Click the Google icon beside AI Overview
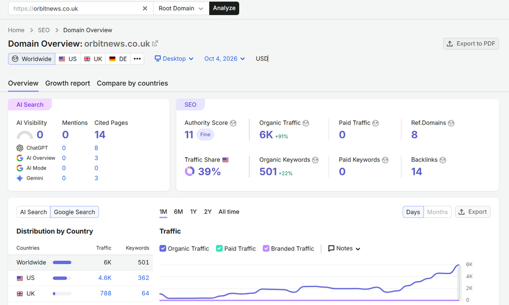509x305 pixels. (20, 158)
